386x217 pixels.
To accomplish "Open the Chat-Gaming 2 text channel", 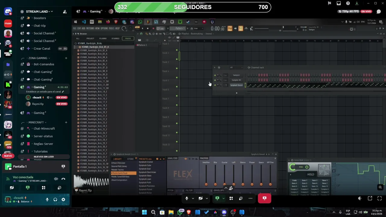I will click(43, 79).
